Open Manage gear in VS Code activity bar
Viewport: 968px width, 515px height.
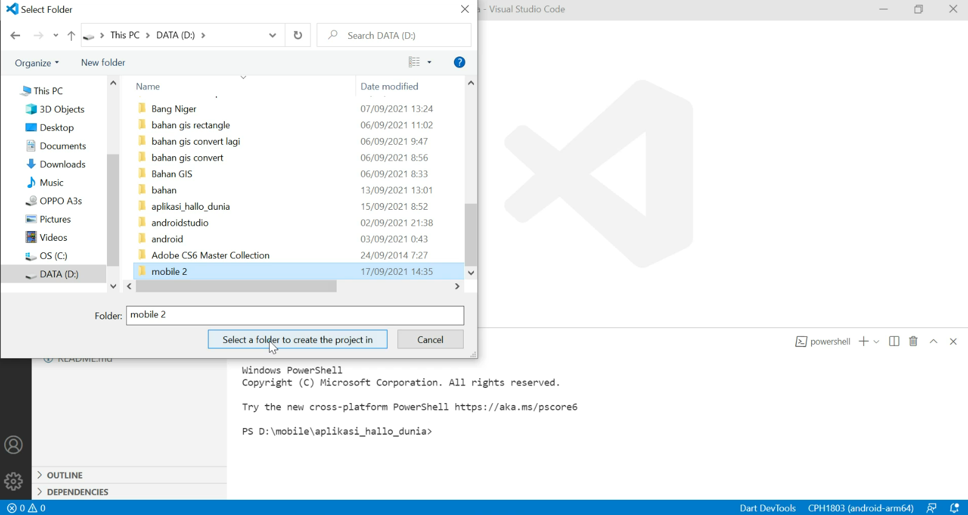pos(13,482)
